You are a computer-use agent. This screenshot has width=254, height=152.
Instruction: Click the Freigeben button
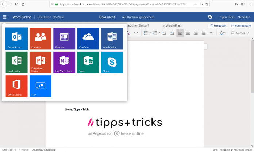[218, 25]
